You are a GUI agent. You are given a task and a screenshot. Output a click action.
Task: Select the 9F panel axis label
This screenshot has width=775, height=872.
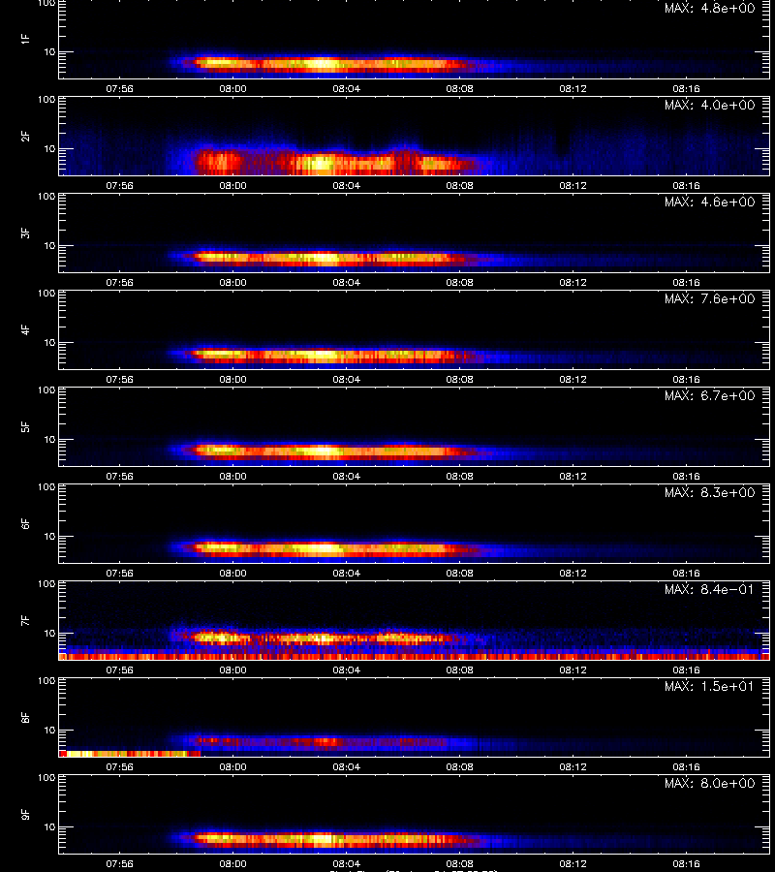pos(25,814)
